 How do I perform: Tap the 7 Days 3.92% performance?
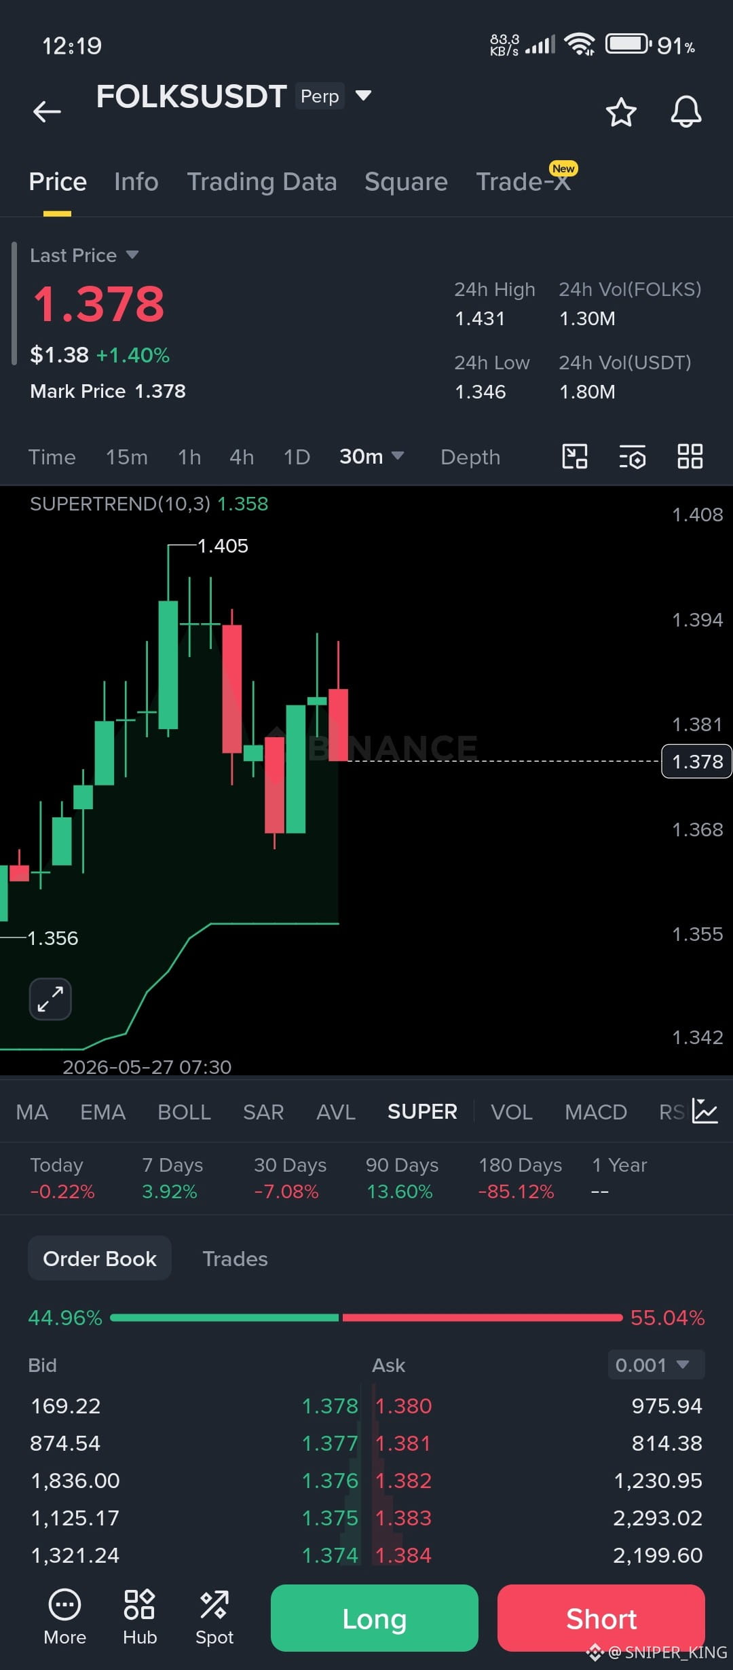tap(172, 1178)
